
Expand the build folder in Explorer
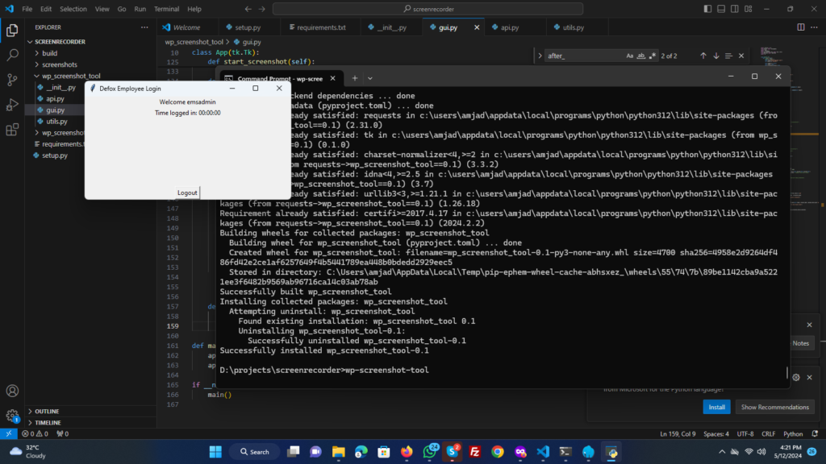click(x=50, y=53)
